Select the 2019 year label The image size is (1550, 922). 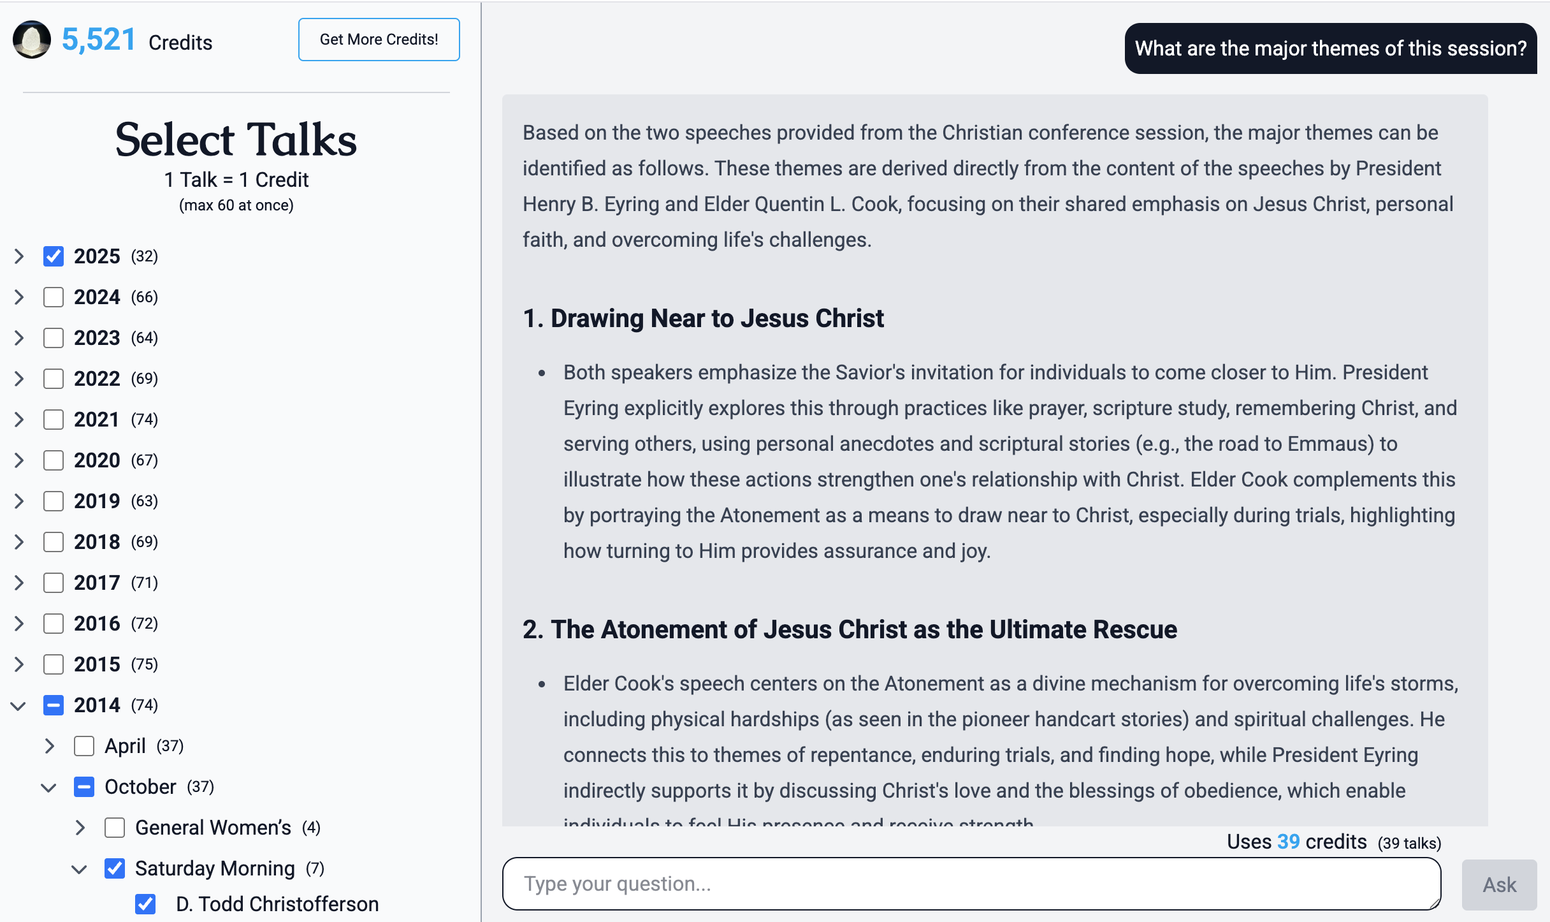pos(97,501)
